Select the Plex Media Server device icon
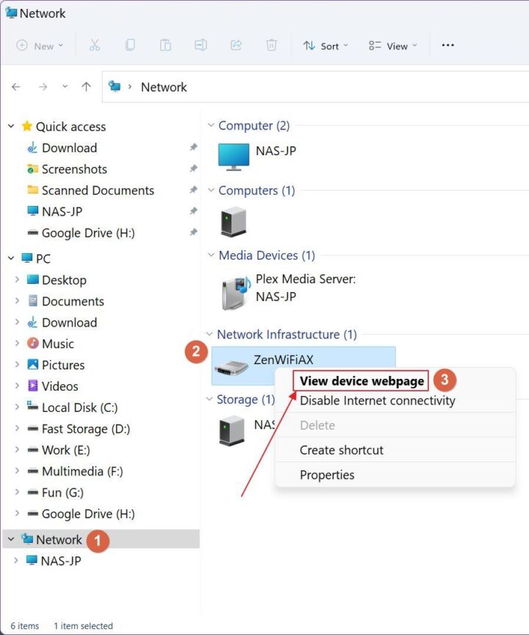The image size is (529, 635). click(x=235, y=291)
